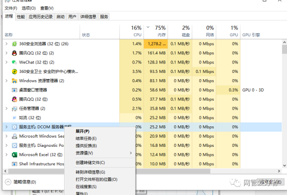The image size is (287, 195).
Task: Click the GPU 0 - 3D cell
Action: 253,90
